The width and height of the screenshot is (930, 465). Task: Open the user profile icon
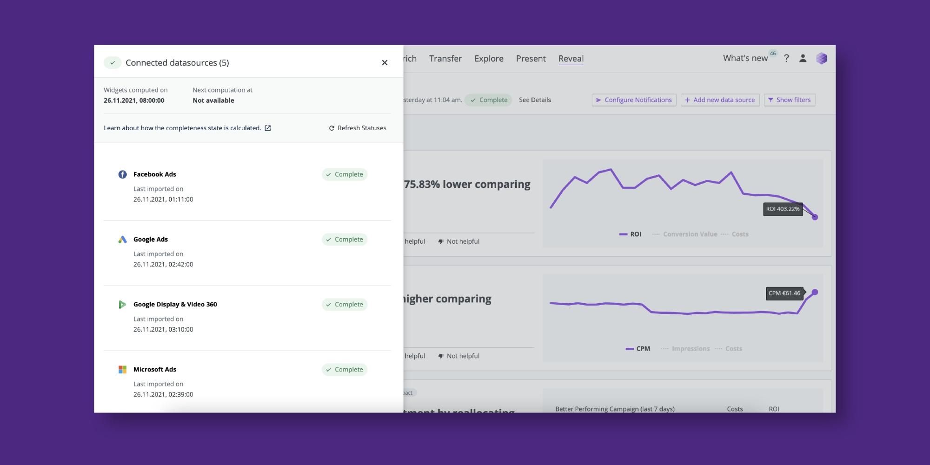pyautogui.click(x=803, y=59)
